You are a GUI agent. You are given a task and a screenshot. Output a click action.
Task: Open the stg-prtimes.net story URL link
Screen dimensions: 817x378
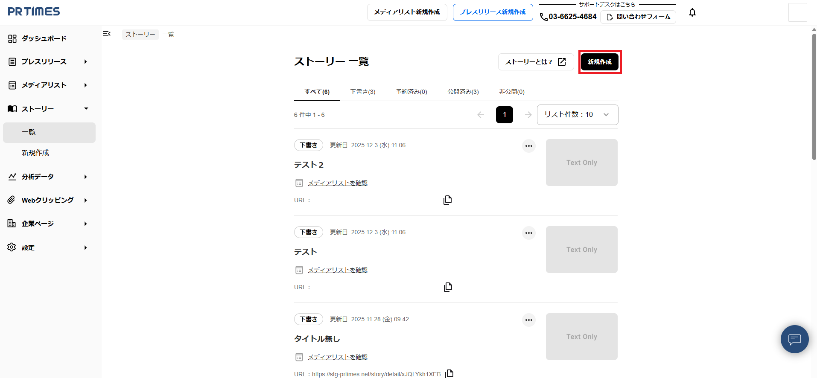tap(376, 374)
